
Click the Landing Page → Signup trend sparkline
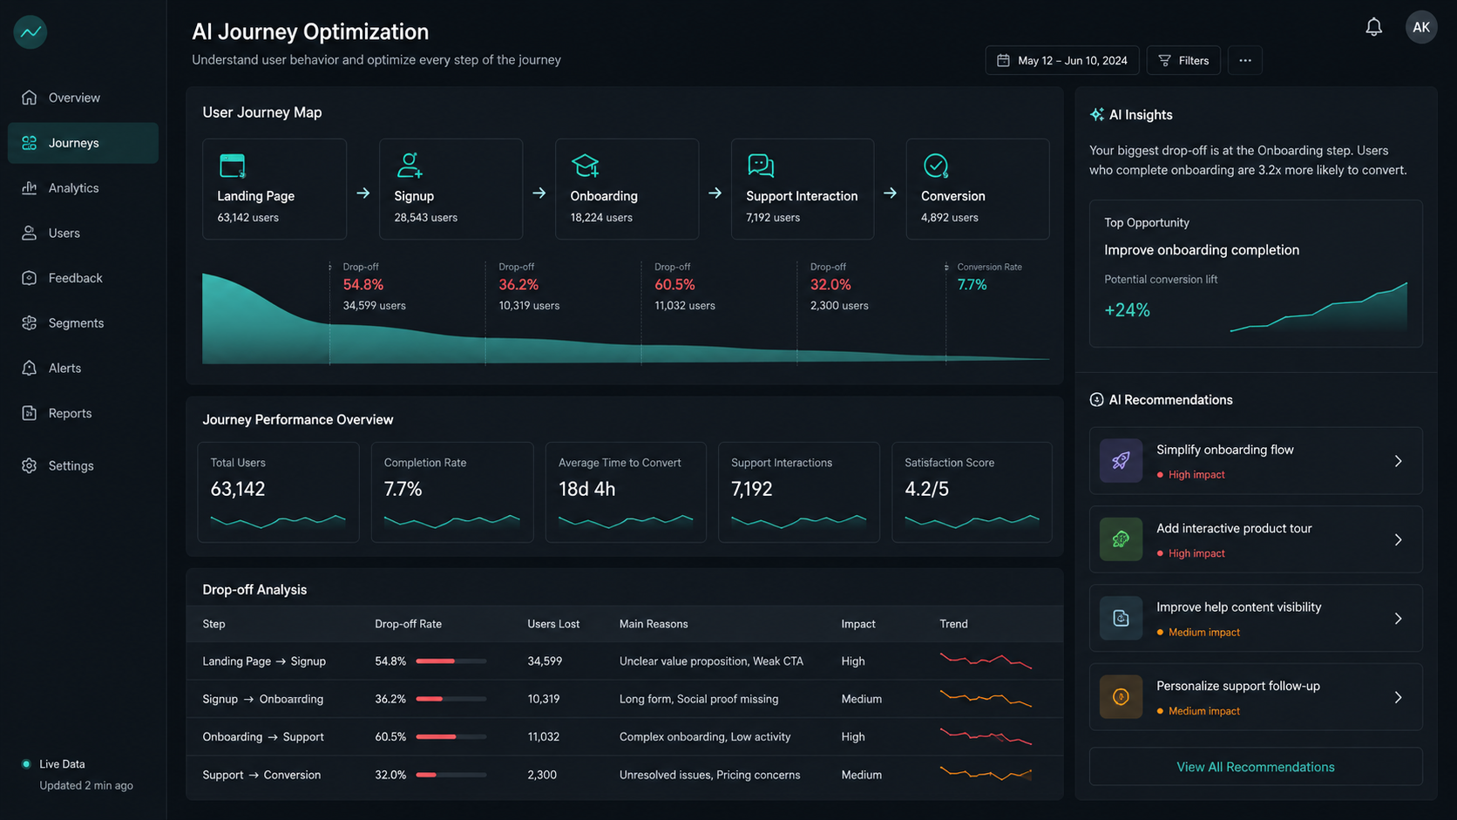[986, 661]
